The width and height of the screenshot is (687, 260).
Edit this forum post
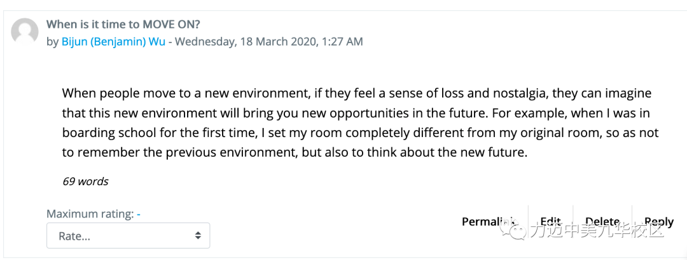pos(550,221)
